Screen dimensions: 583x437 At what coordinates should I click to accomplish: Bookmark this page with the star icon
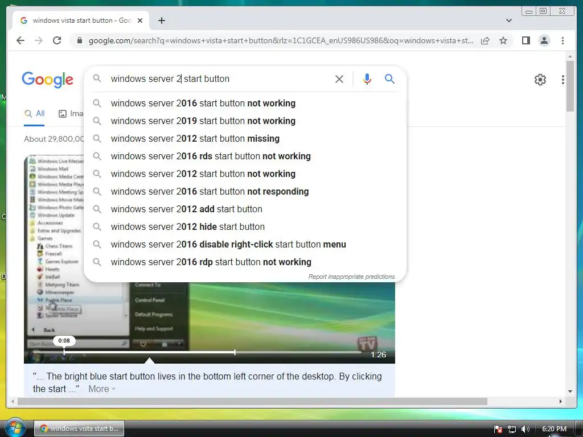click(503, 40)
